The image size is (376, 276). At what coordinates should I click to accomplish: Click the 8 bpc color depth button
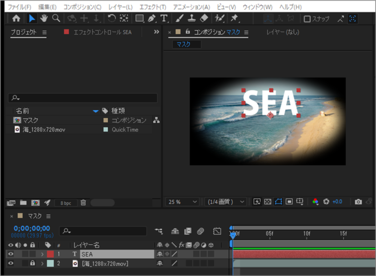[x=65, y=202]
